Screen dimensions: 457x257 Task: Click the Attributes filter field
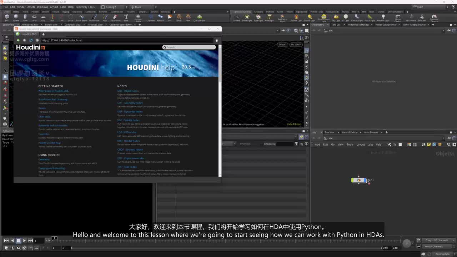[x=285, y=144]
